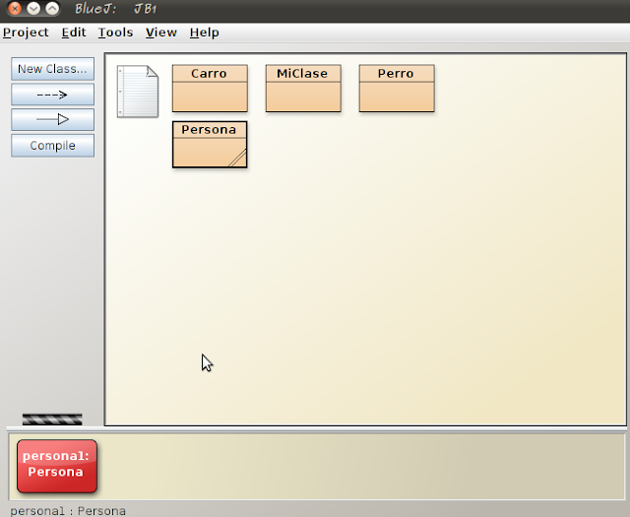Select the dashed uses-dependency arrow tool
The width and height of the screenshot is (630, 517).
point(52,95)
